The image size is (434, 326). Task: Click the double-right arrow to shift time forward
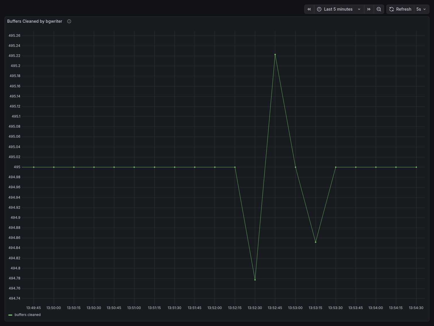[369, 9]
